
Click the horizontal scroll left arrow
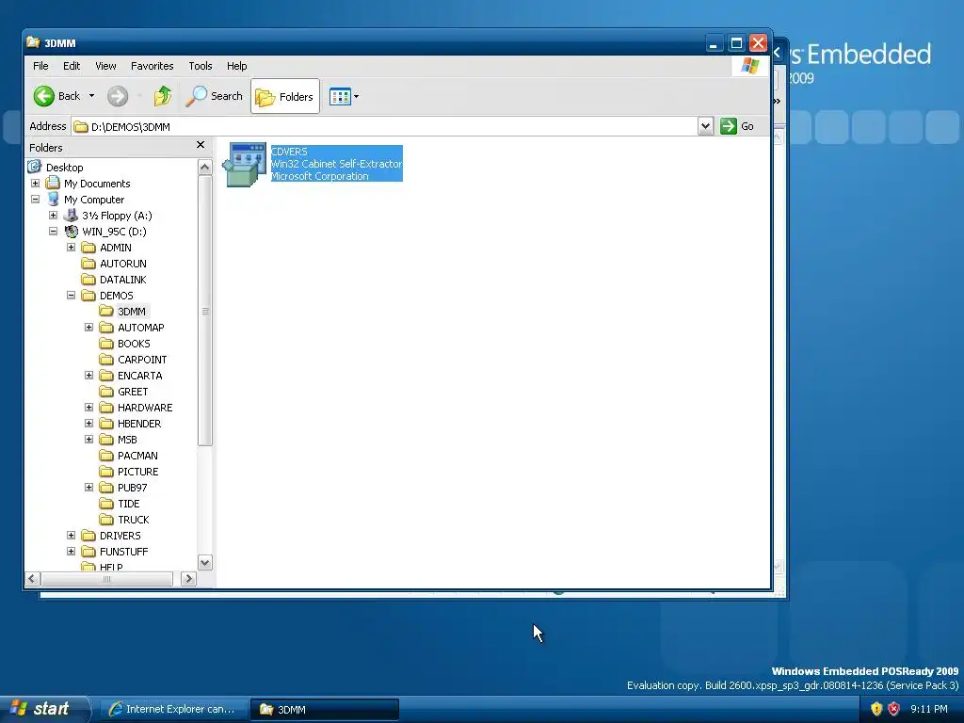(32, 579)
